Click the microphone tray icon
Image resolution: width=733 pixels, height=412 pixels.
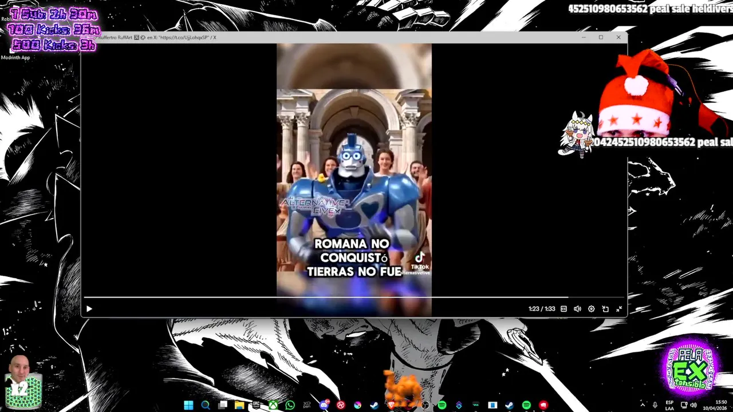click(655, 405)
